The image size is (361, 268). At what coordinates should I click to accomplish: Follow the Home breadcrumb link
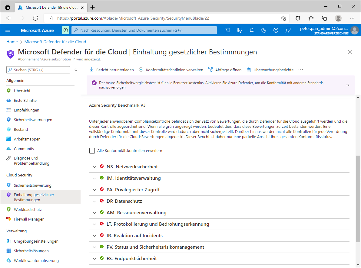(12, 42)
